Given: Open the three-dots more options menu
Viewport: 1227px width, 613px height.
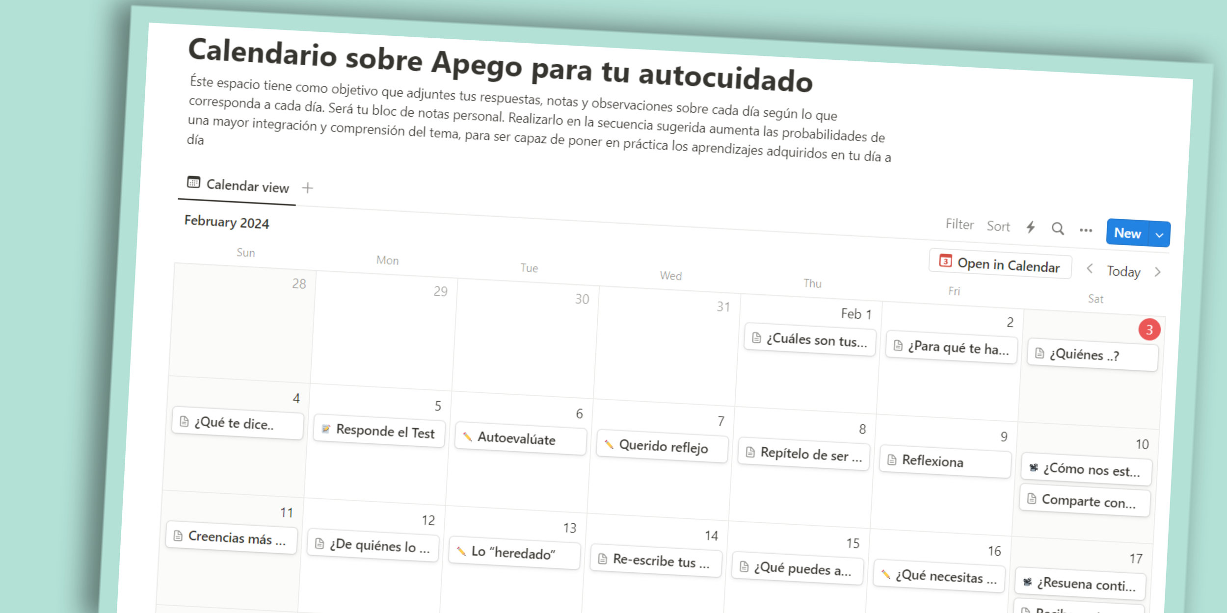Looking at the screenshot, I should click(1086, 230).
